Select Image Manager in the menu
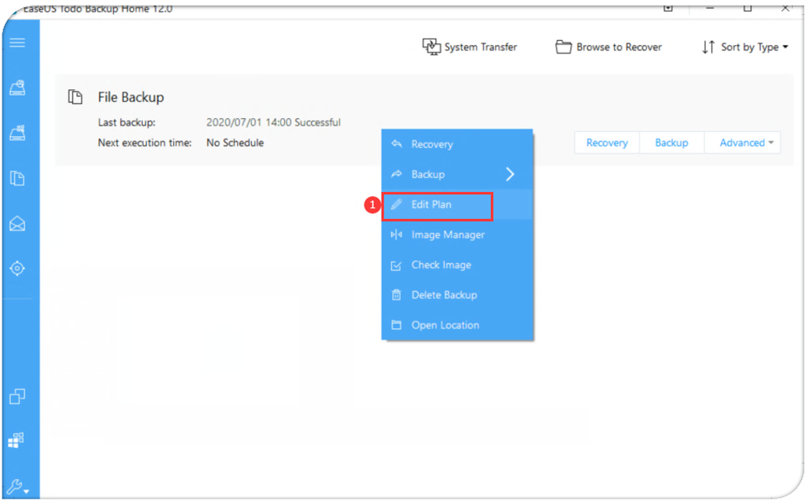Screen dimensions: 807x502 pyautogui.click(x=447, y=235)
